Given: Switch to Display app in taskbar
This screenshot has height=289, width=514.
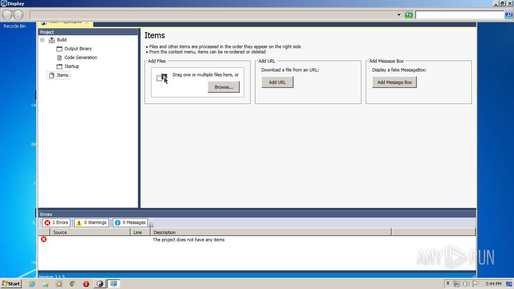Looking at the screenshot, I should [x=114, y=284].
